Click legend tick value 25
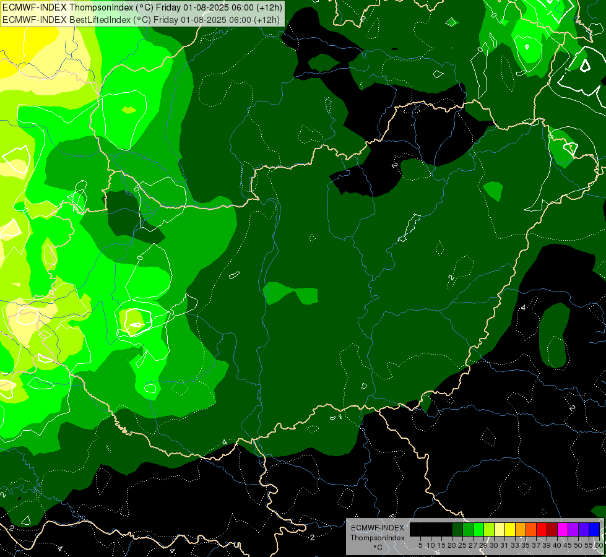The height and width of the screenshot is (557, 606). [462, 545]
